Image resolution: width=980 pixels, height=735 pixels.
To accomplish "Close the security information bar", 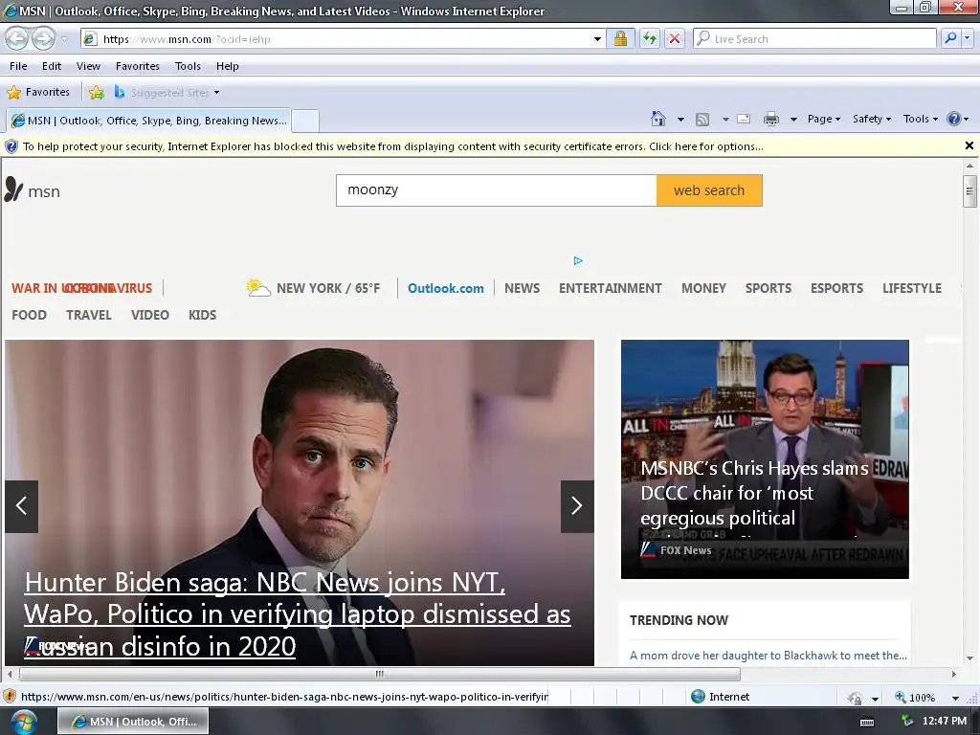I will (x=969, y=145).
